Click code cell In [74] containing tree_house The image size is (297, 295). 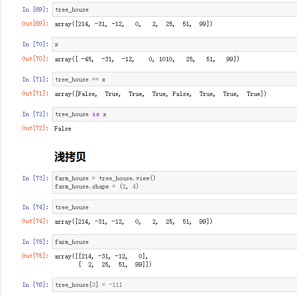[x=175, y=207]
